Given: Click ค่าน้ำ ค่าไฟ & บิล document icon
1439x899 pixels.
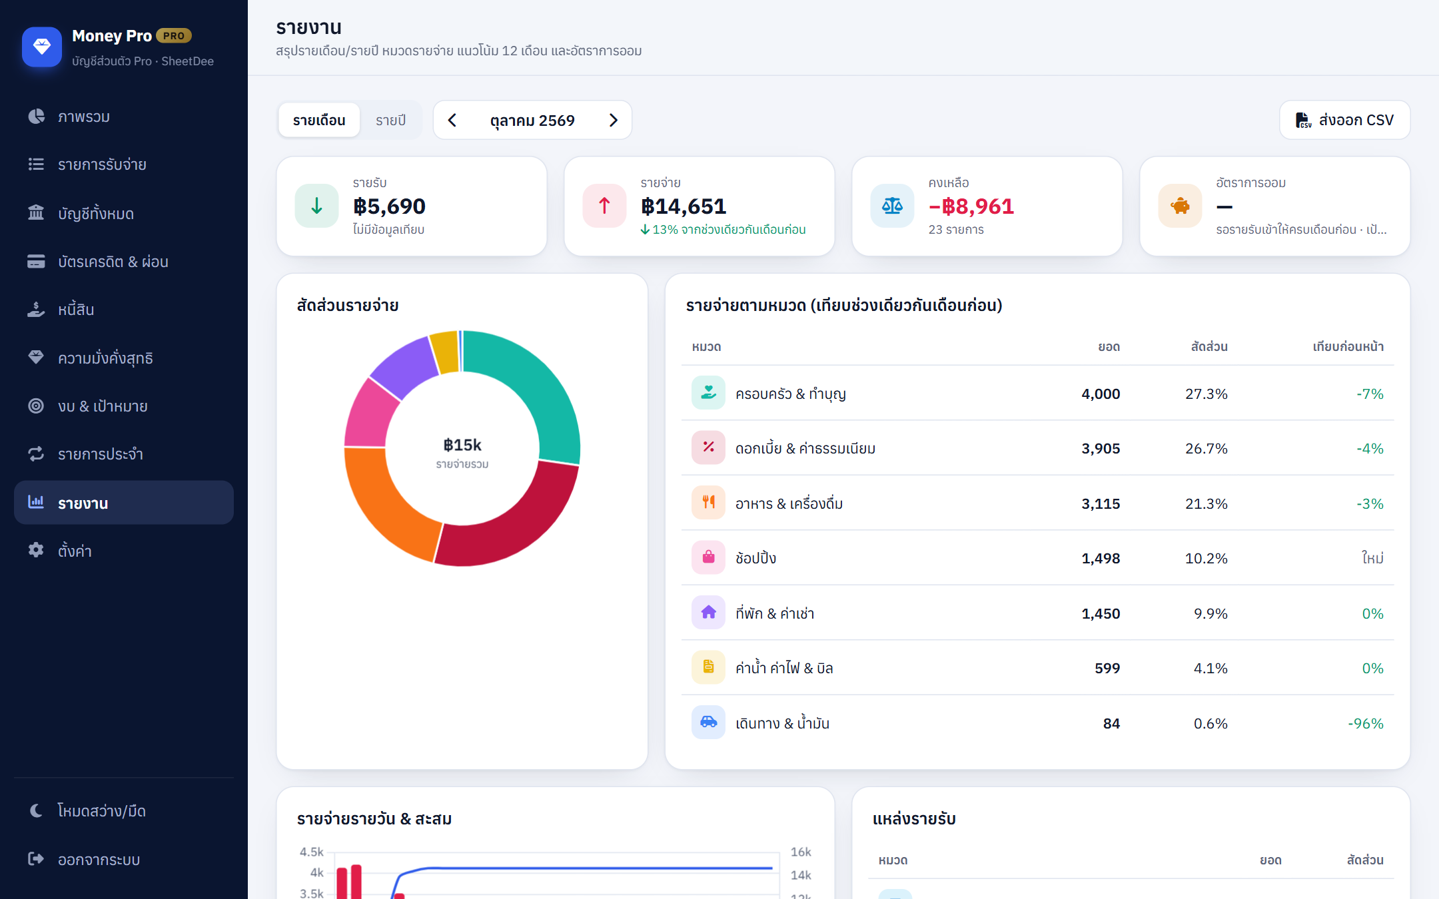Looking at the screenshot, I should [x=709, y=667].
